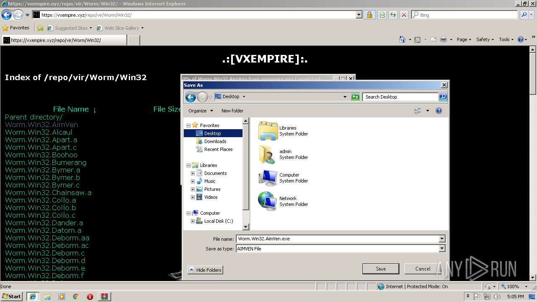Click the Read mail icon in command bar
The image size is (537, 302).
[x=433, y=39]
